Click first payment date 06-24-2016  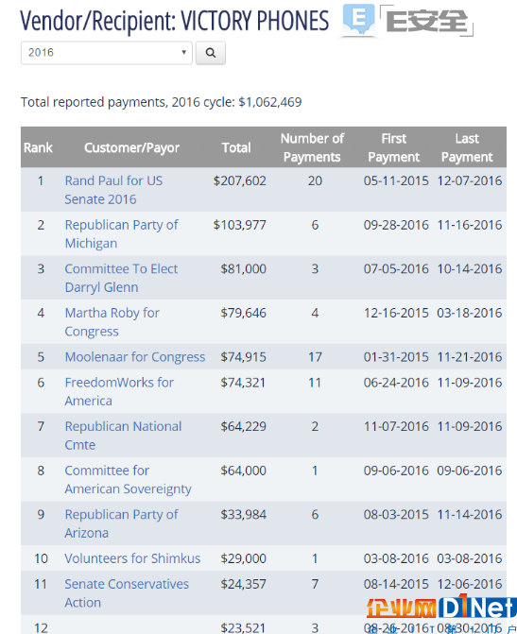[x=396, y=383]
